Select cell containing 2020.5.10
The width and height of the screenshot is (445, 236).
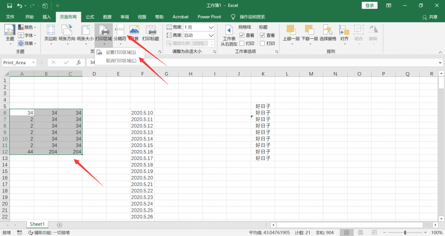tap(142, 113)
